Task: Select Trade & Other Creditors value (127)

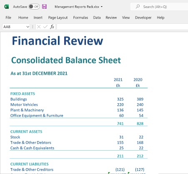Action: (x=140, y=169)
